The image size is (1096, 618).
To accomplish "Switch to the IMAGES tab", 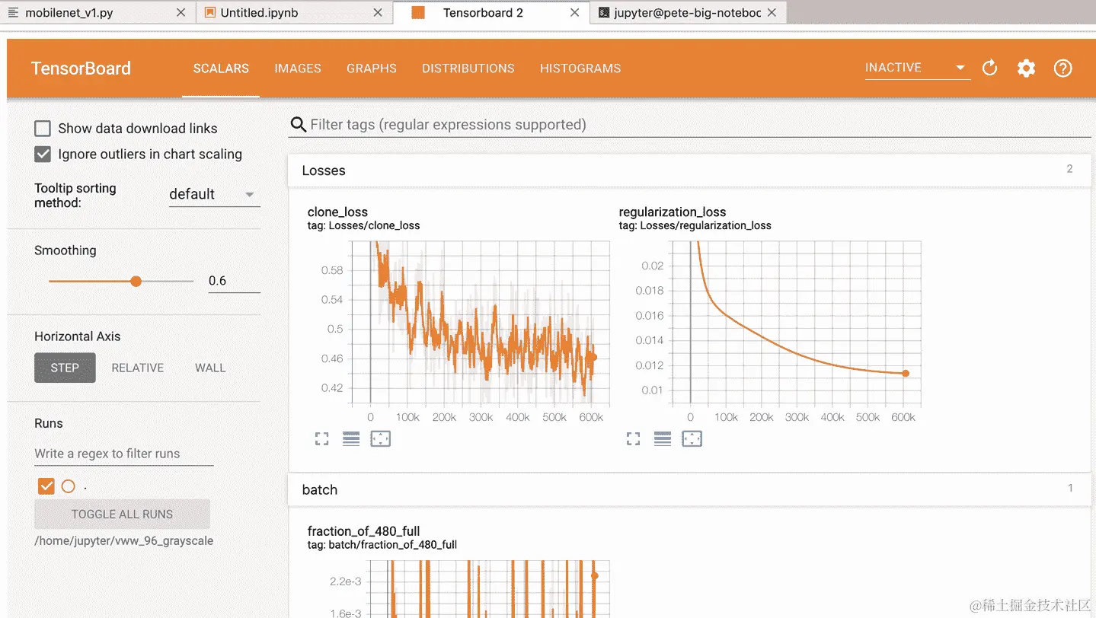I will [298, 68].
